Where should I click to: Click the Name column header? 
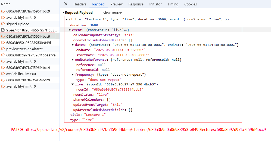(x=6, y=4)
